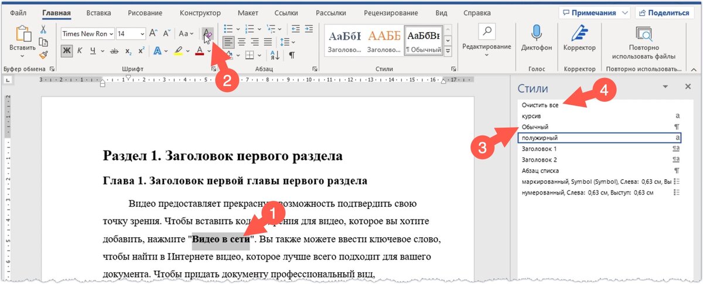703x284 pixels.
Task: Toggle strikethrough ab formatting
Action: tap(114, 51)
